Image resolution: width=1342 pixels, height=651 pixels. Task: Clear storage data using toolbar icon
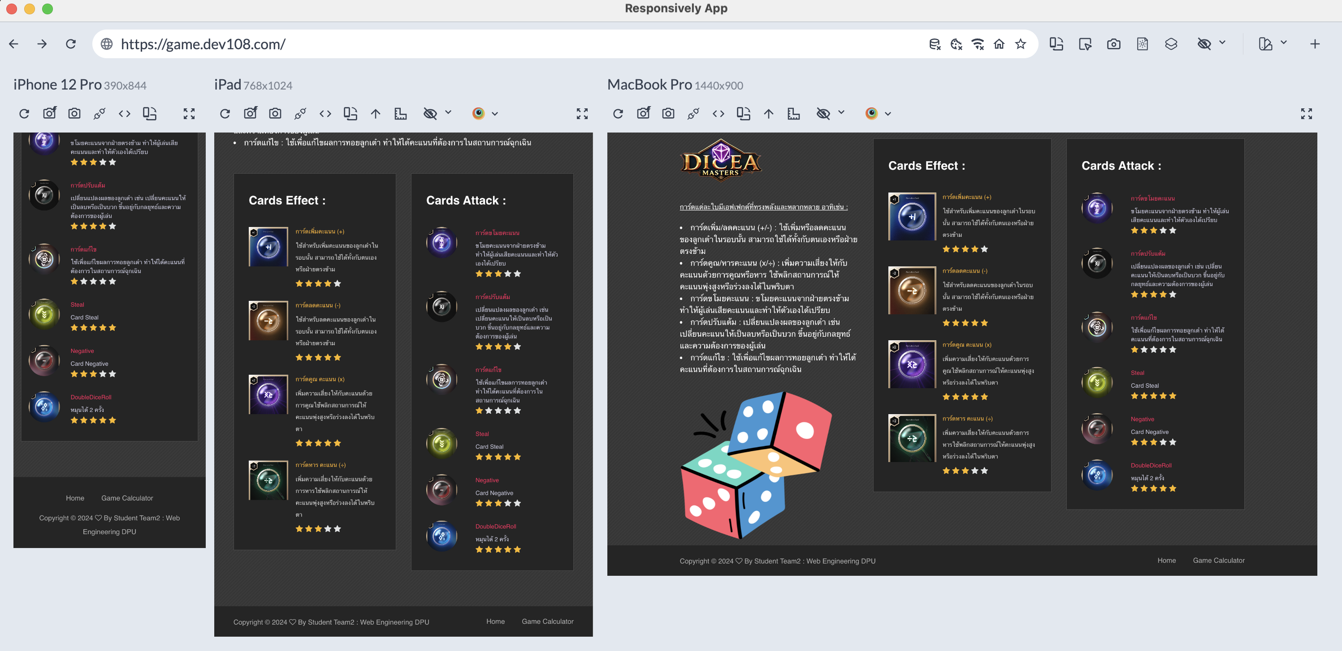pyautogui.click(x=935, y=44)
